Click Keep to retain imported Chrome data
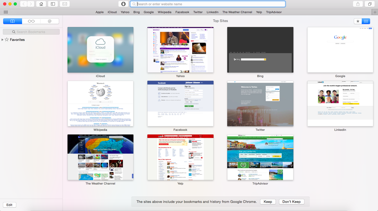This screenshot has height=211, width=378. tap(268, 202)
